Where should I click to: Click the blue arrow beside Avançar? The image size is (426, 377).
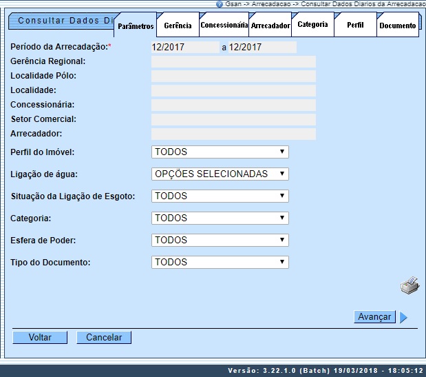pos(404,318)
